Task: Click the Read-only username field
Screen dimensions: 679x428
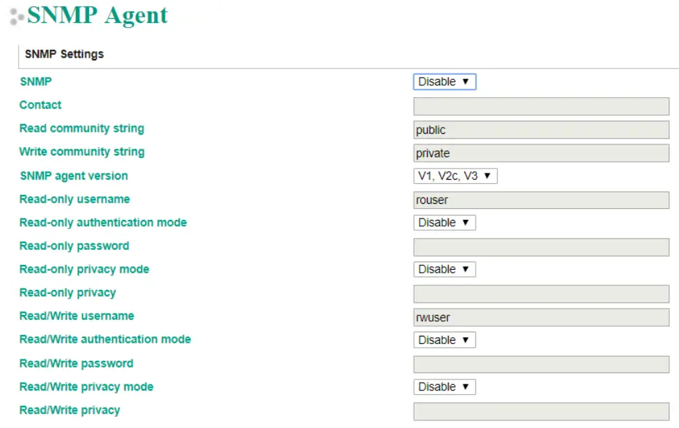Action: click(x=541, y=200)
